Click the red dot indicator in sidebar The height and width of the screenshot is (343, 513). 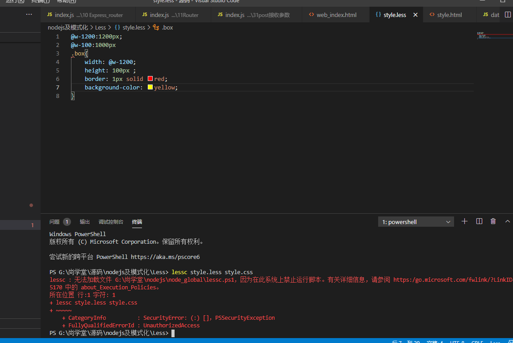(31, 205)
